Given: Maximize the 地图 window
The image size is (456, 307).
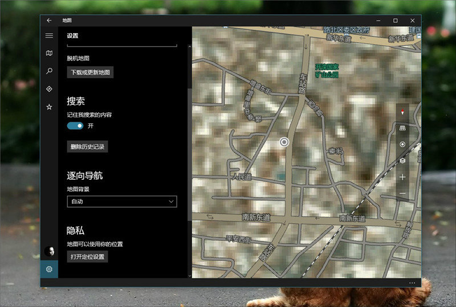Looking at the screenshot, I should (395, 21).
